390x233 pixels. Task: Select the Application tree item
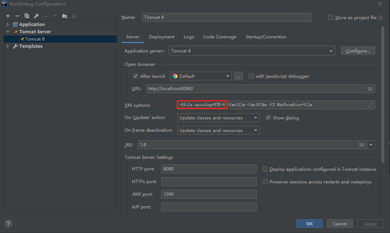click(x=32, y=24)
